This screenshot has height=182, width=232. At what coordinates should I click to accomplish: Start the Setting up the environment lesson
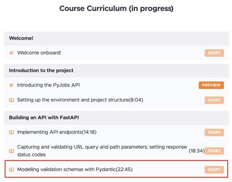tap(214, 100)
